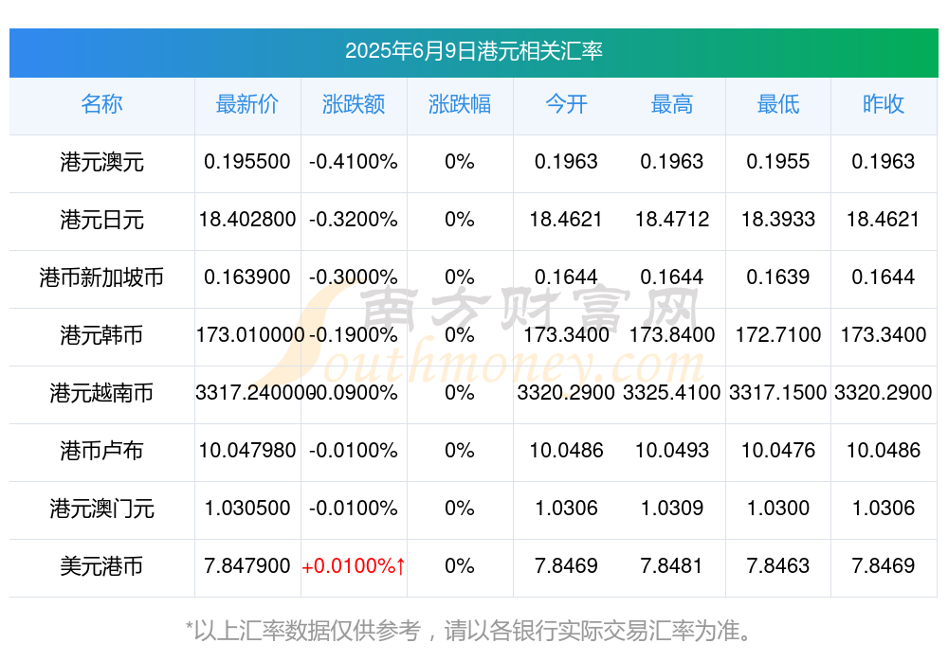The height and width of the screenshot is (661, 948).
Task: Click the 最低 value 3317.1500
Action: (x=778, y=392)
